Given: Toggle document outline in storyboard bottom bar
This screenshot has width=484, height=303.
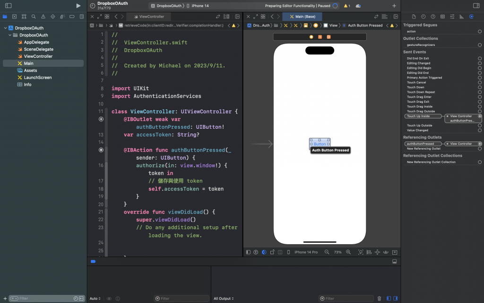Looking at the screenshot, I should pos(248,252).
